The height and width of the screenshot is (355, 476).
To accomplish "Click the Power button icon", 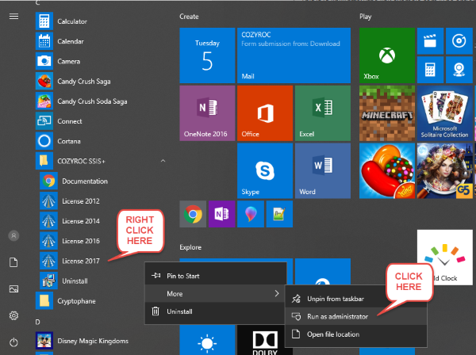I will [x=13, y=342].
